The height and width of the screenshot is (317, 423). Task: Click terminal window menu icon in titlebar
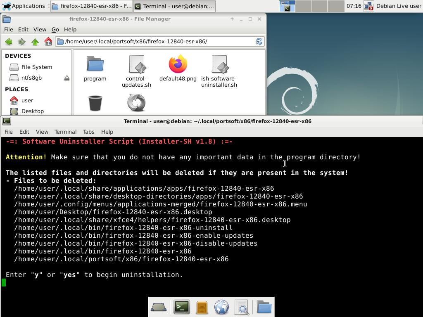7,121
